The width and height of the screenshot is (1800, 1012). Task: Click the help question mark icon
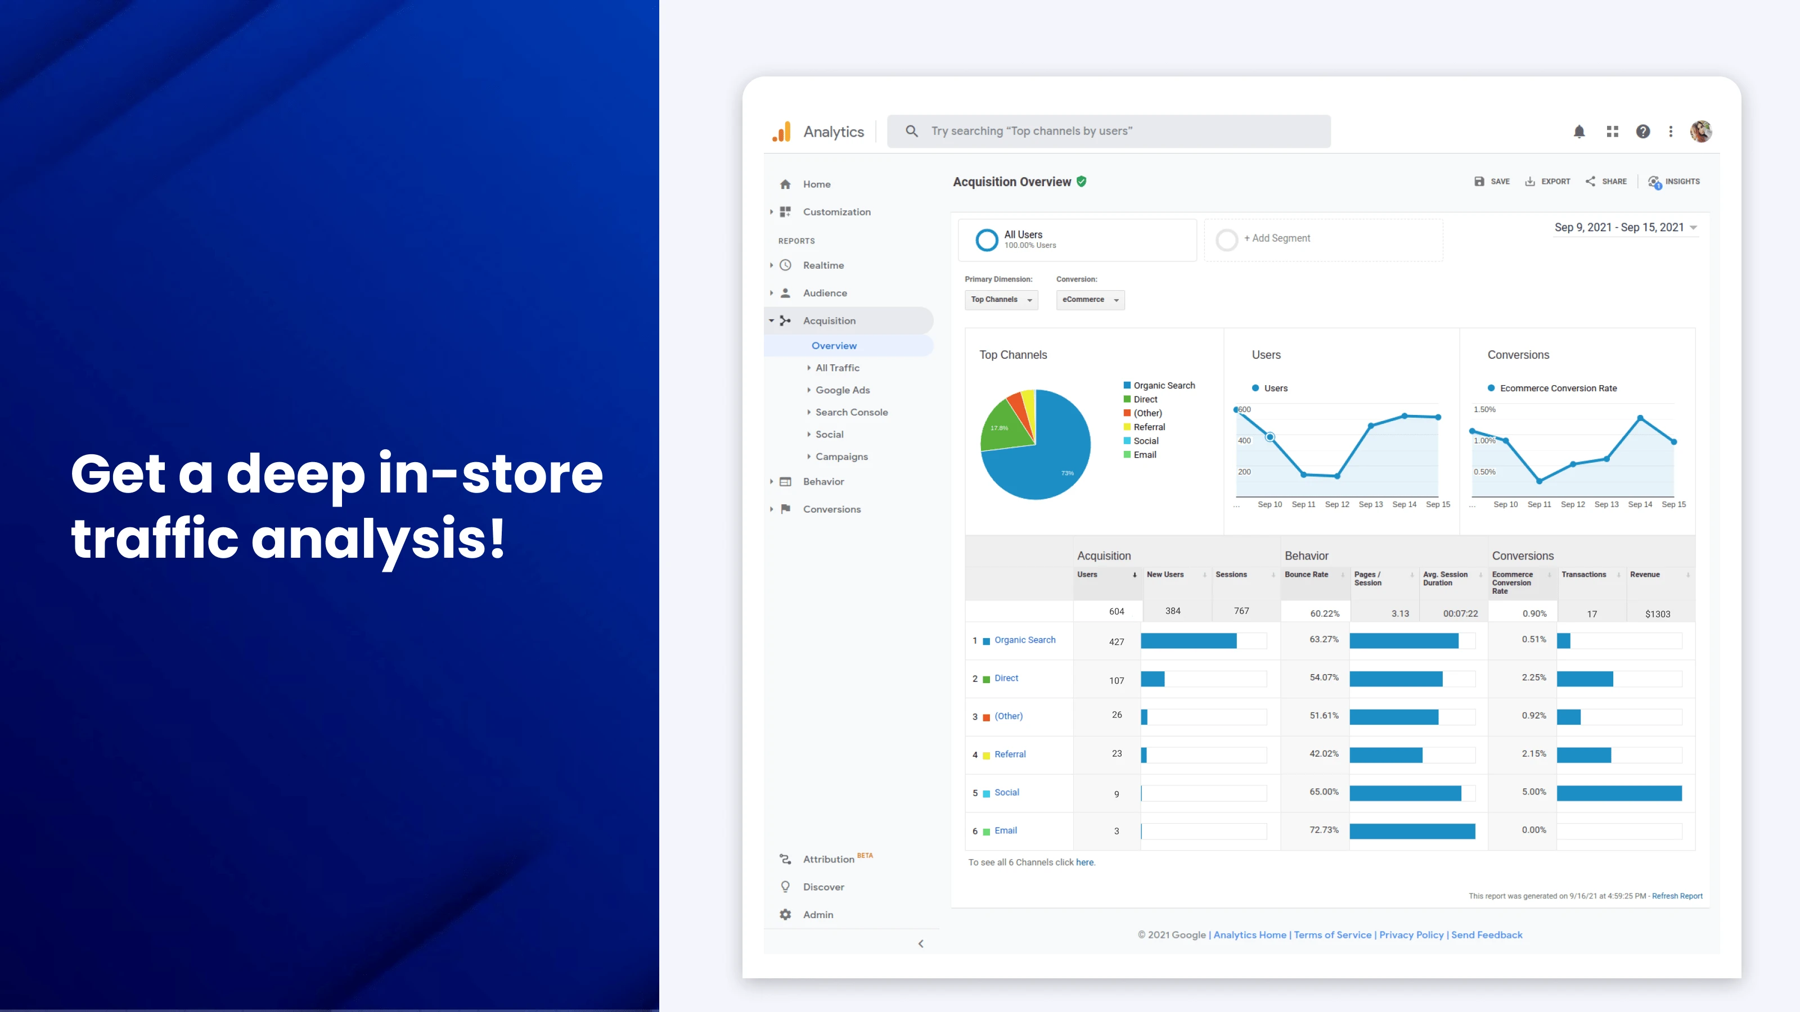coord(1642,132)
